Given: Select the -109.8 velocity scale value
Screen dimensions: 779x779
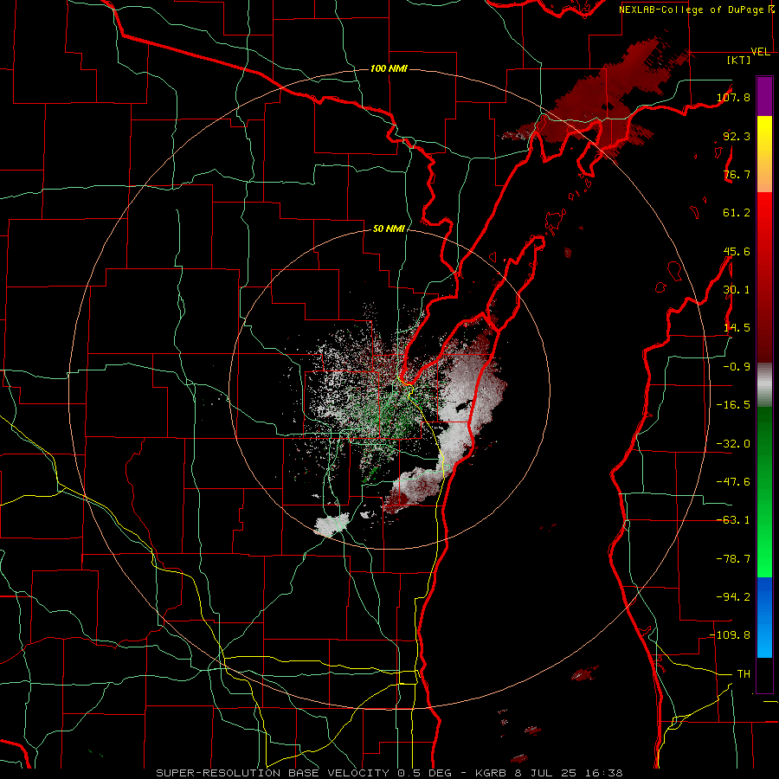Looking at the screenshot, I should click(731, 635).
